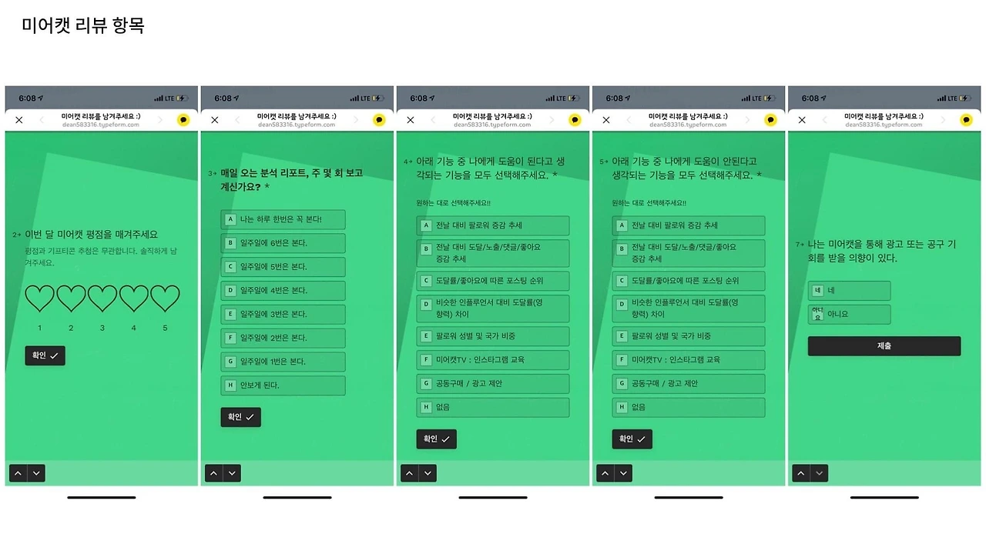
Task: Tap the down arrow on the question 4 screen
Action: coord(428,473)
